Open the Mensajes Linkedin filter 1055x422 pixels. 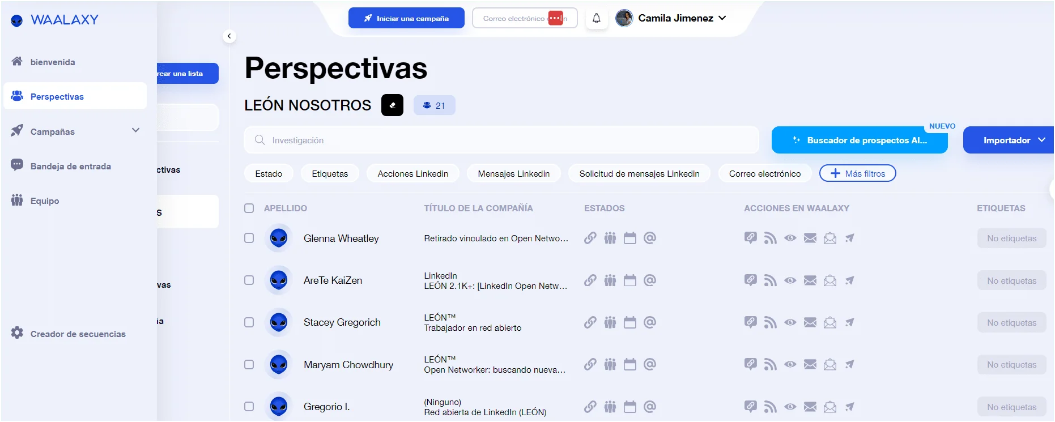click(514, 173)
